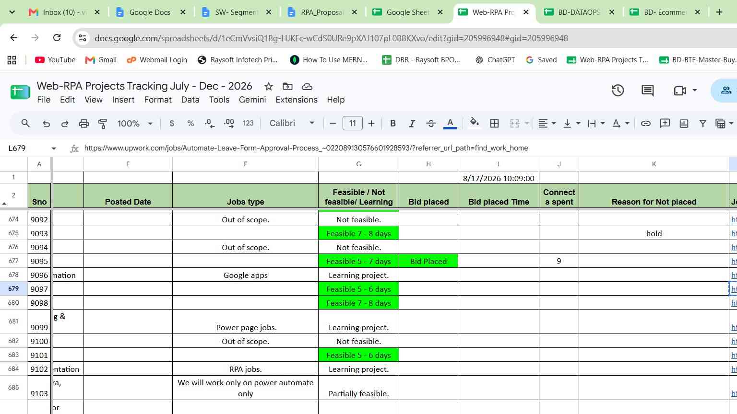The width and height of the screenshot is (737, 414).
Task: Click the create filter funnel icon
Action: click(x=702, y=123)
